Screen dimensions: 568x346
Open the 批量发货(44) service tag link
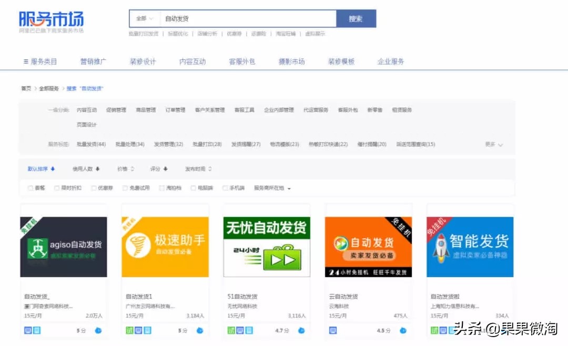pos(90,144)
